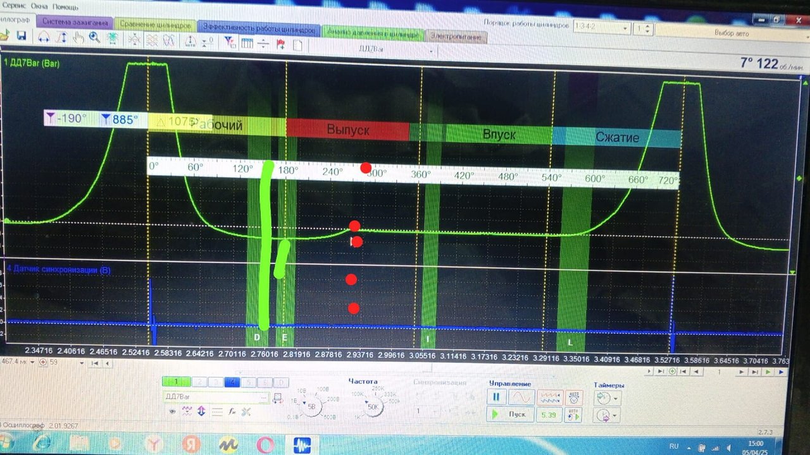Select the hand pan tool
Viewport: 810px width, 455px height.
point(78,38)
